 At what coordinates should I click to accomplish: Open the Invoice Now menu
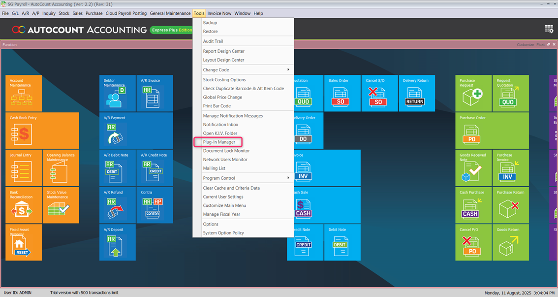tap(219, 13)
